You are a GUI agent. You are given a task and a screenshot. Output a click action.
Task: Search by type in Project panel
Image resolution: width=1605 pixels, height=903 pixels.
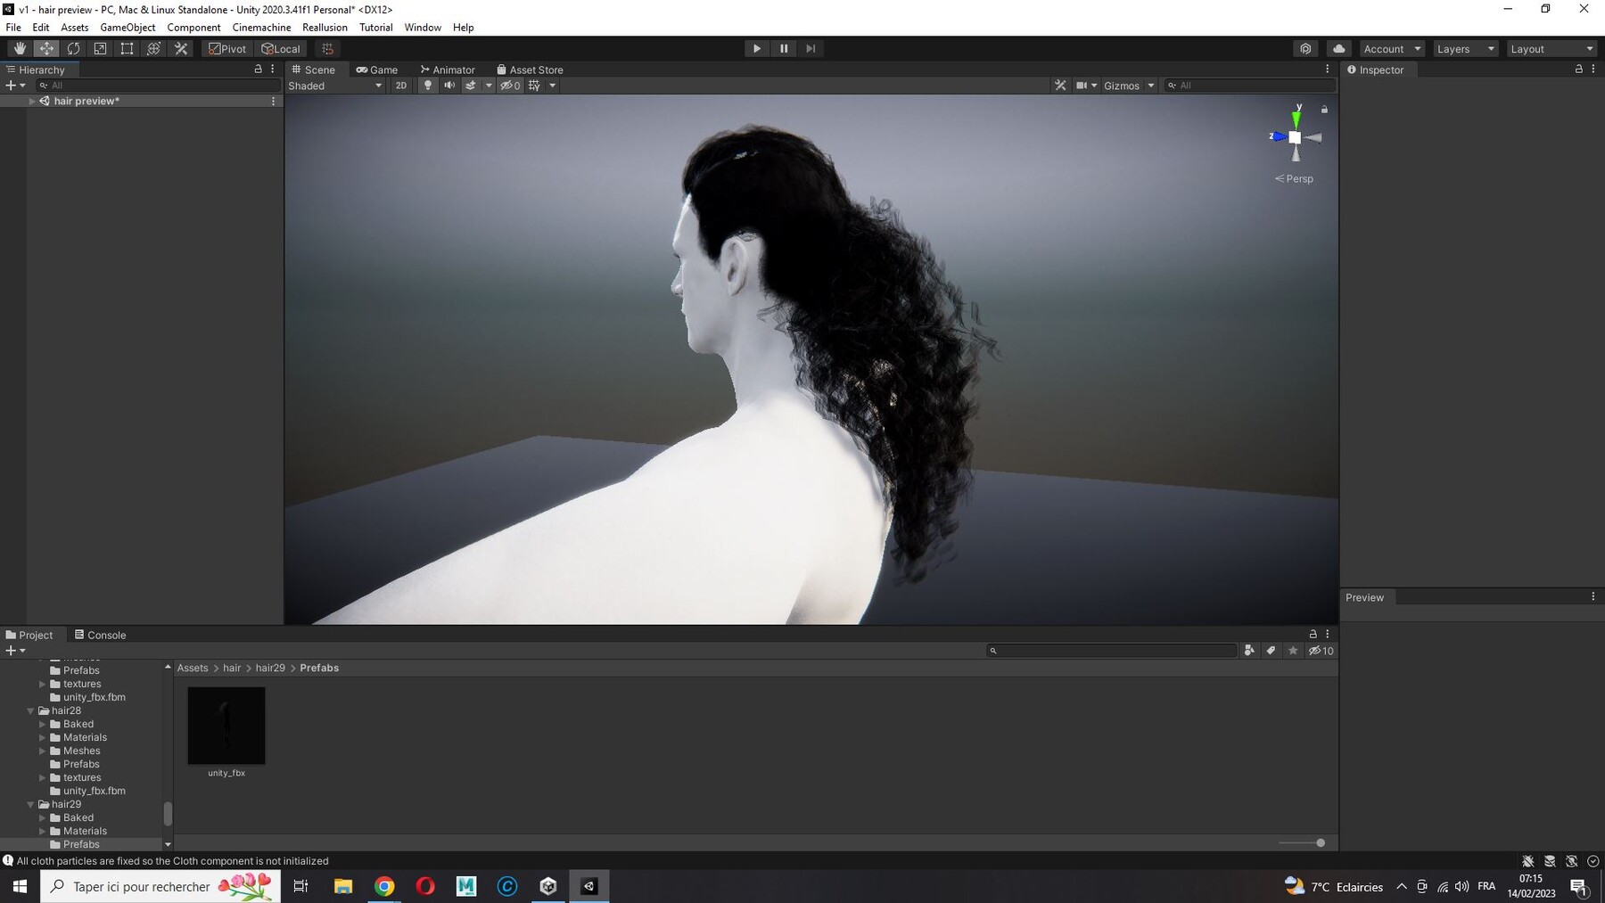1249,651
